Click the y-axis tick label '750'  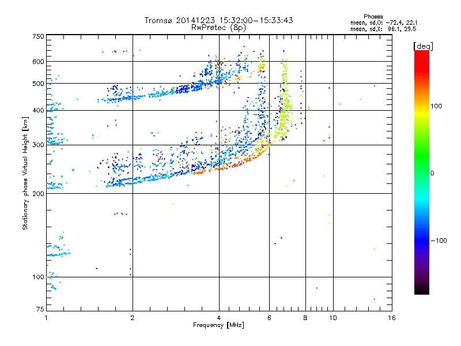coord(38,36)
